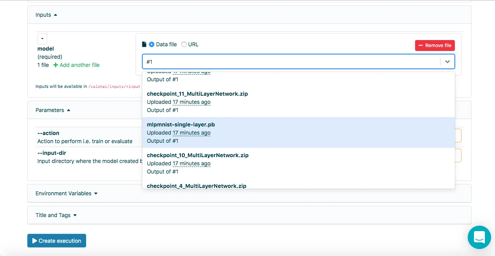The height and width of the screenshot is (256, 495).
Task: Open the small dropdown above model
Action: 42,39
